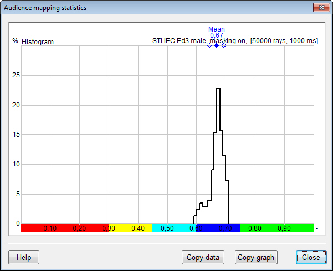This screenshot has height=271, width=333.
Task: Click the % axis unit label
Action: [x=15, y=41]
